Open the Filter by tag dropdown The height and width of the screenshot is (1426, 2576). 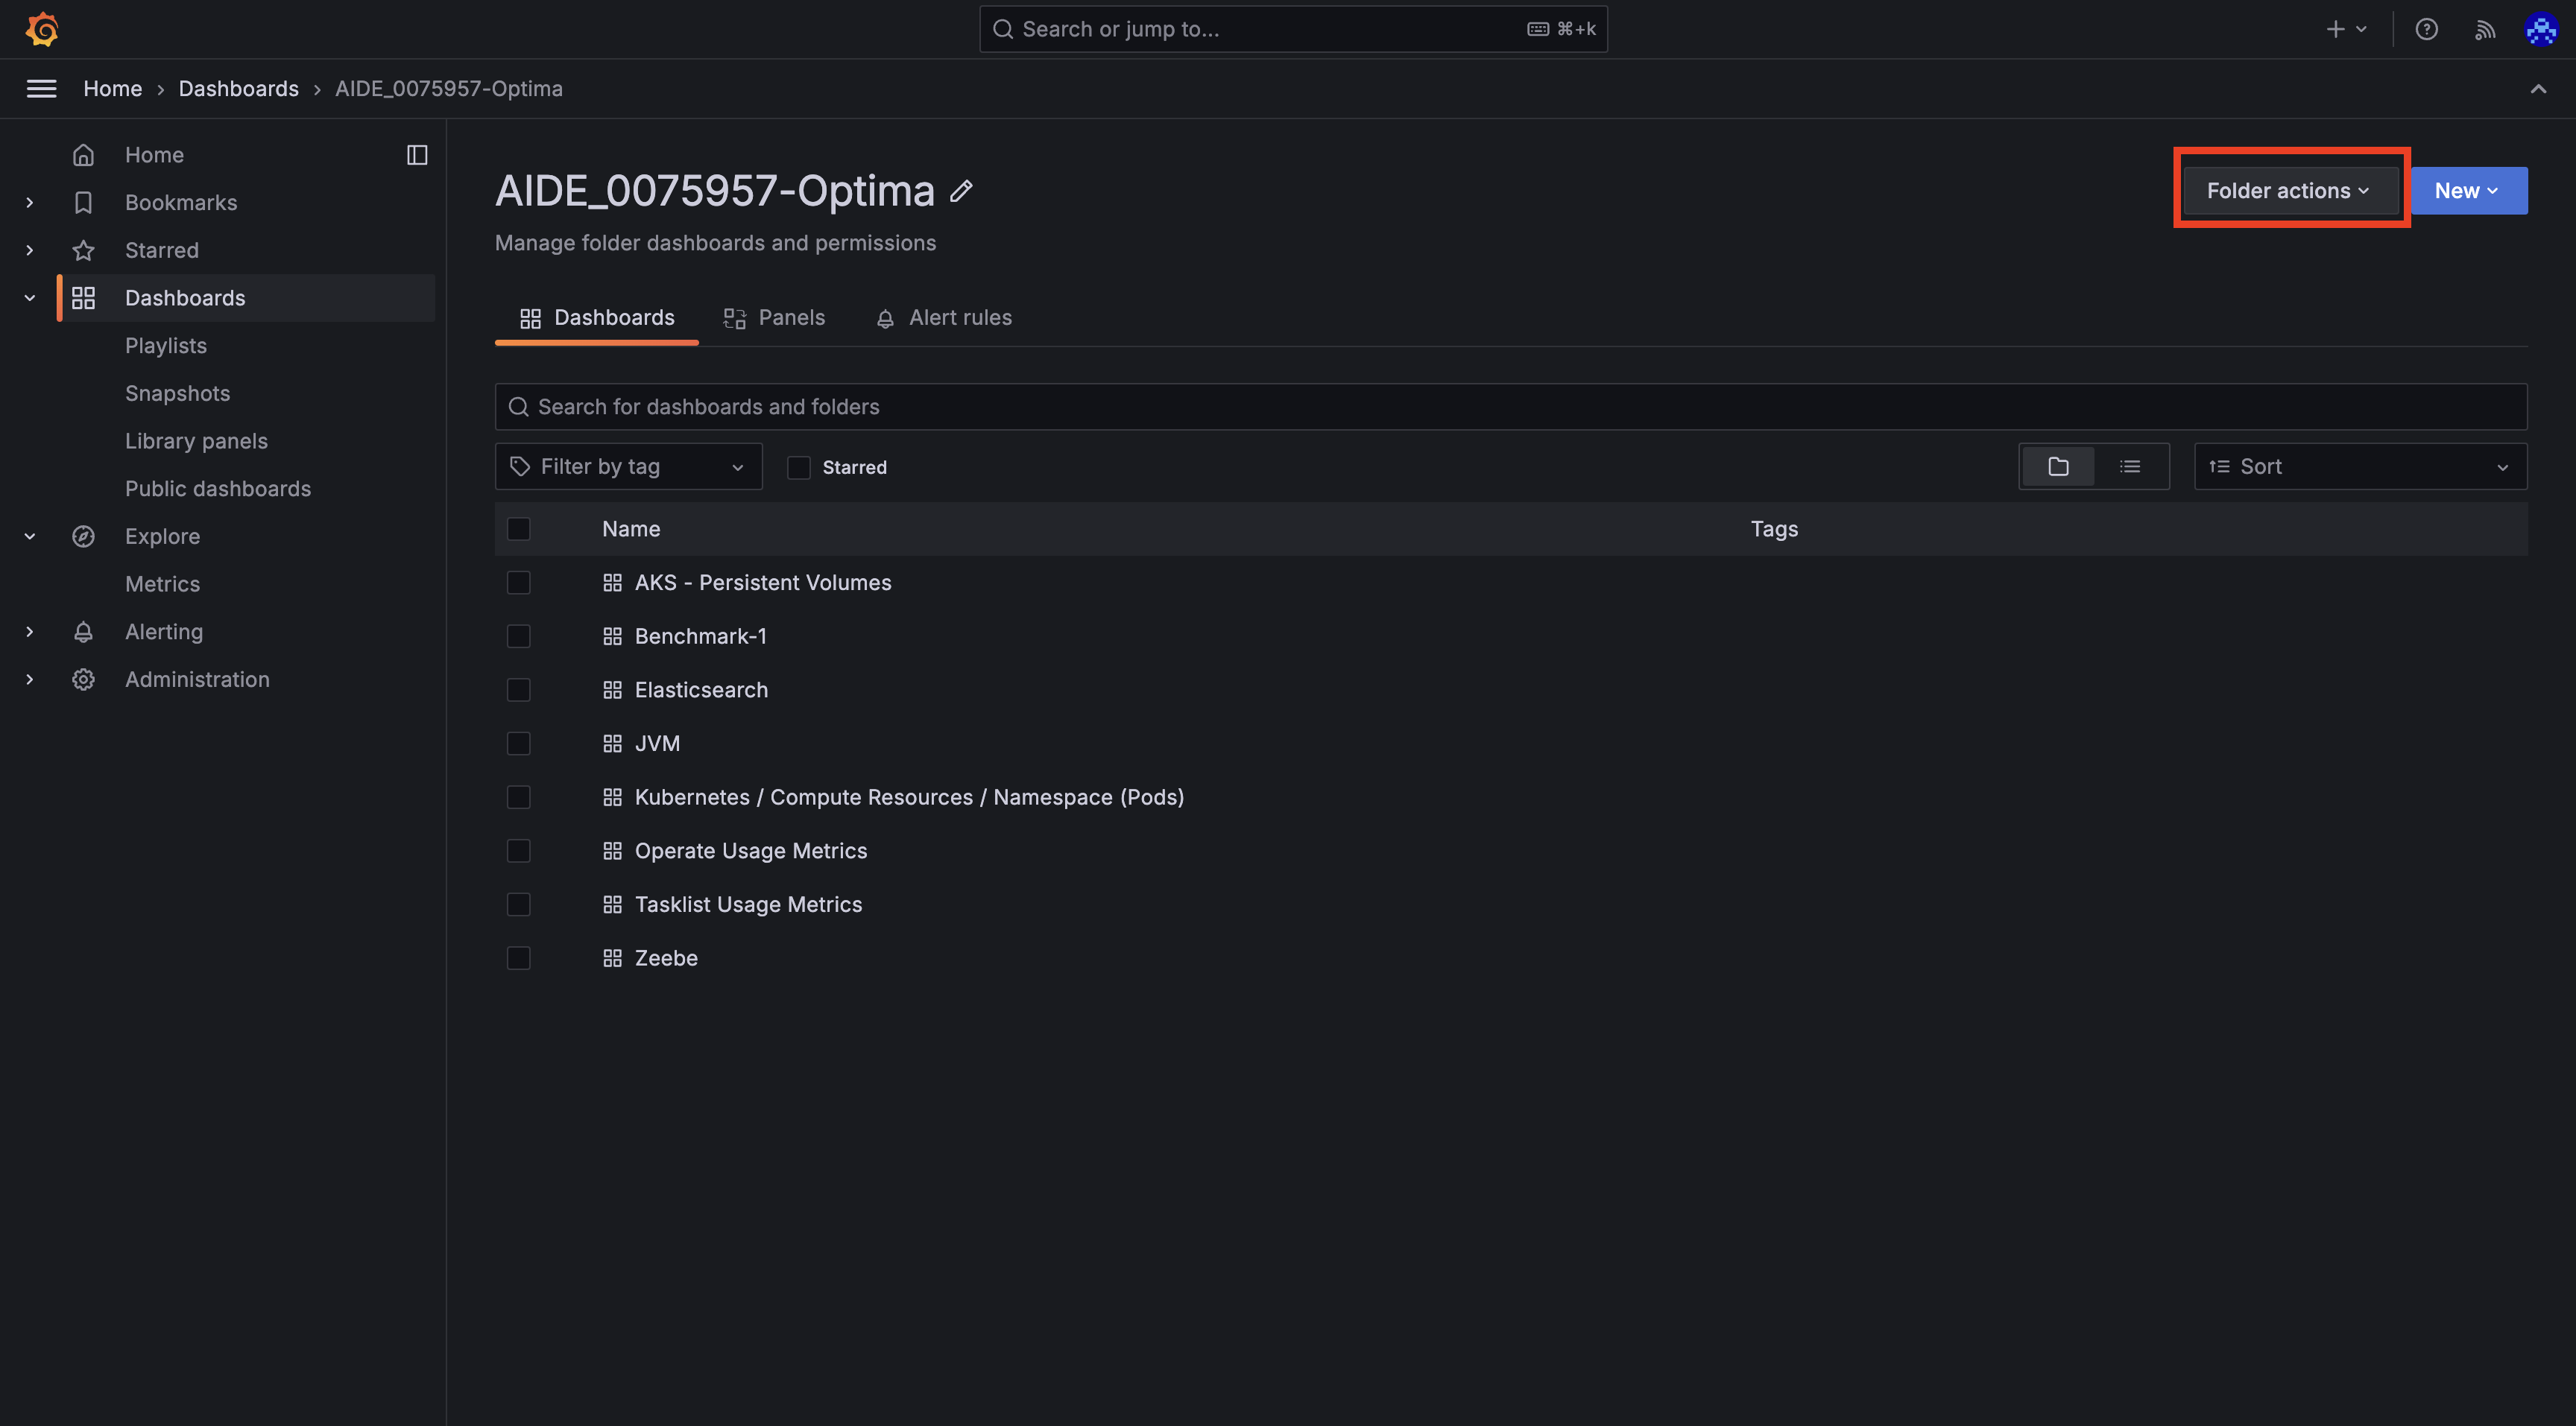628,466
